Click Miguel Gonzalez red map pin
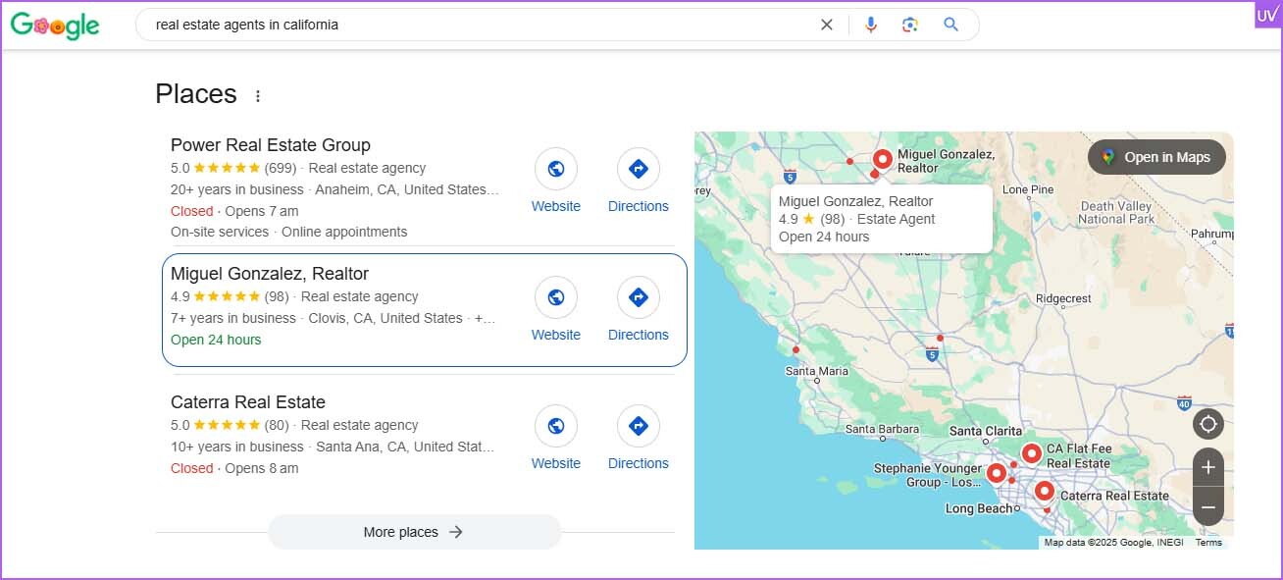Image resolution: width=1283 pixels, height=580 pixels. [x=882, y=160]
